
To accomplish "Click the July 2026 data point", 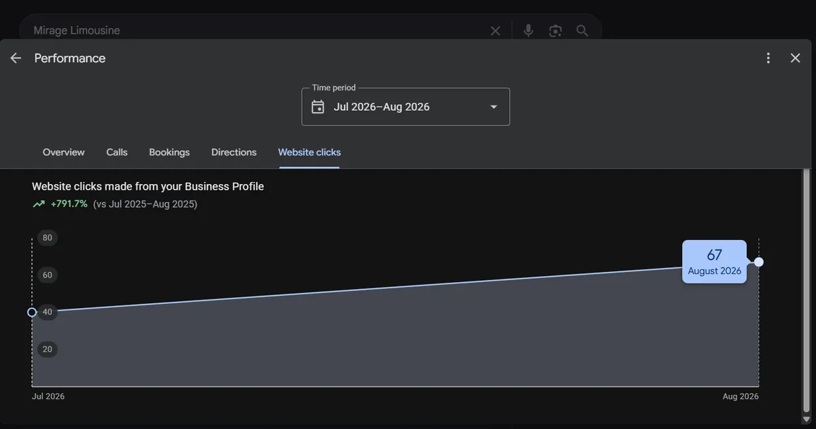I will pyautogui.click(x=32, y=312).
